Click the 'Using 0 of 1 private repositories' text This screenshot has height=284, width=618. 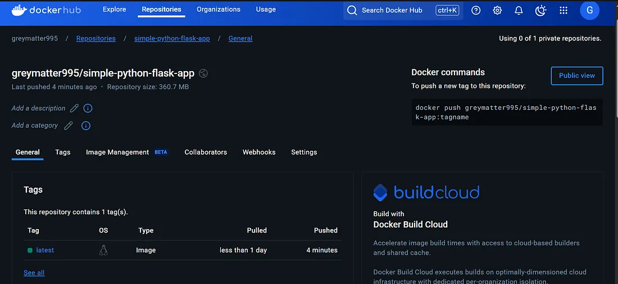tap(550, 39)
